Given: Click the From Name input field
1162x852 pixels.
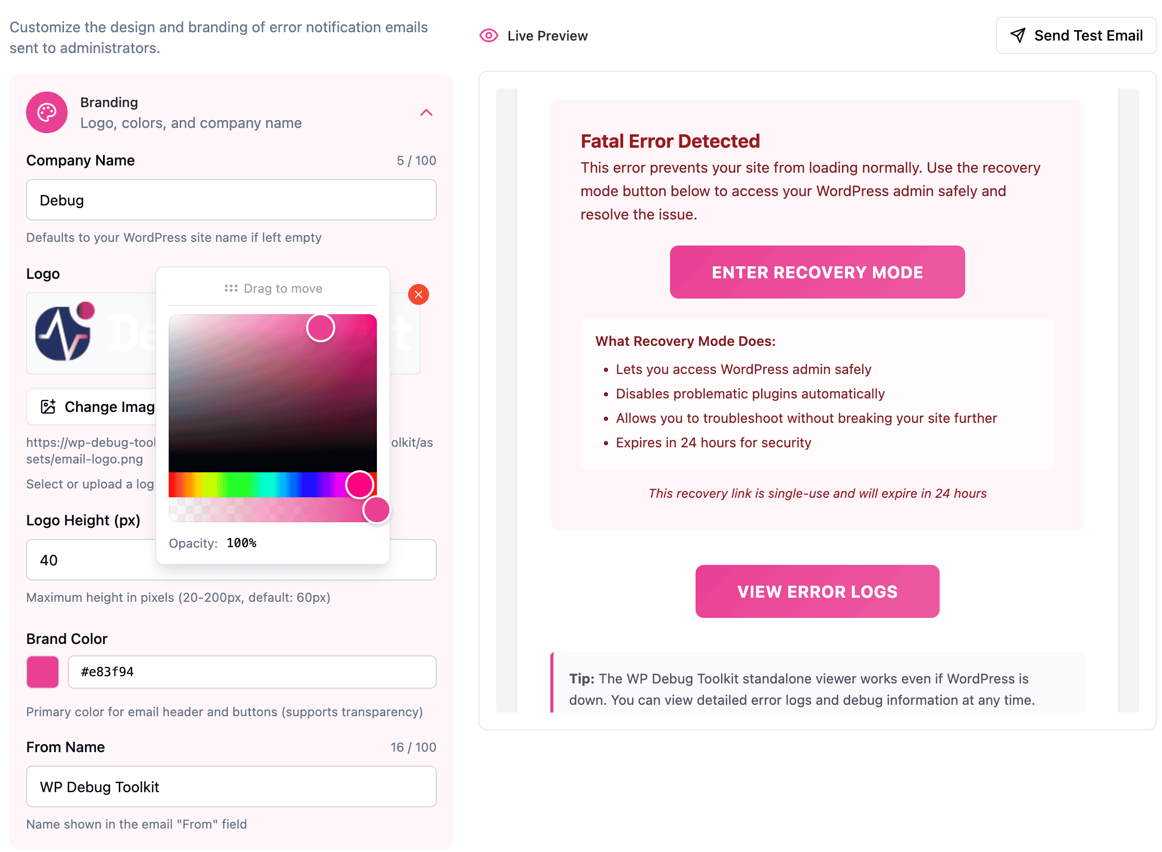Looking at the screenshot, I should (x=231, y=786).
